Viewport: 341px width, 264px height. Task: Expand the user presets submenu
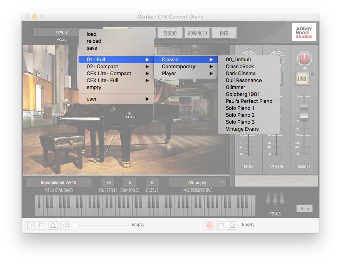coord(116,99)
